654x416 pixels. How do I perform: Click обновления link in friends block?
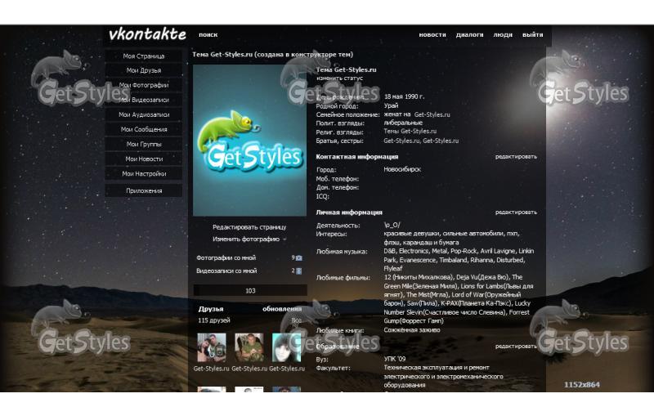[282, 309]
